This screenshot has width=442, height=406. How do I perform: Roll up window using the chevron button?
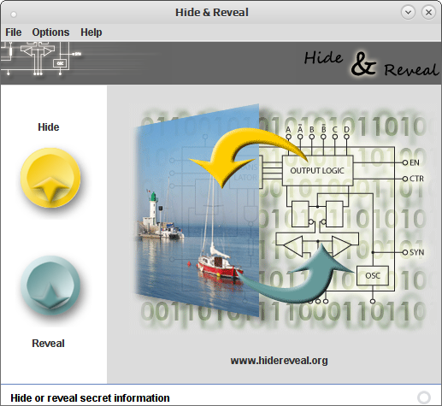(408, 13)
